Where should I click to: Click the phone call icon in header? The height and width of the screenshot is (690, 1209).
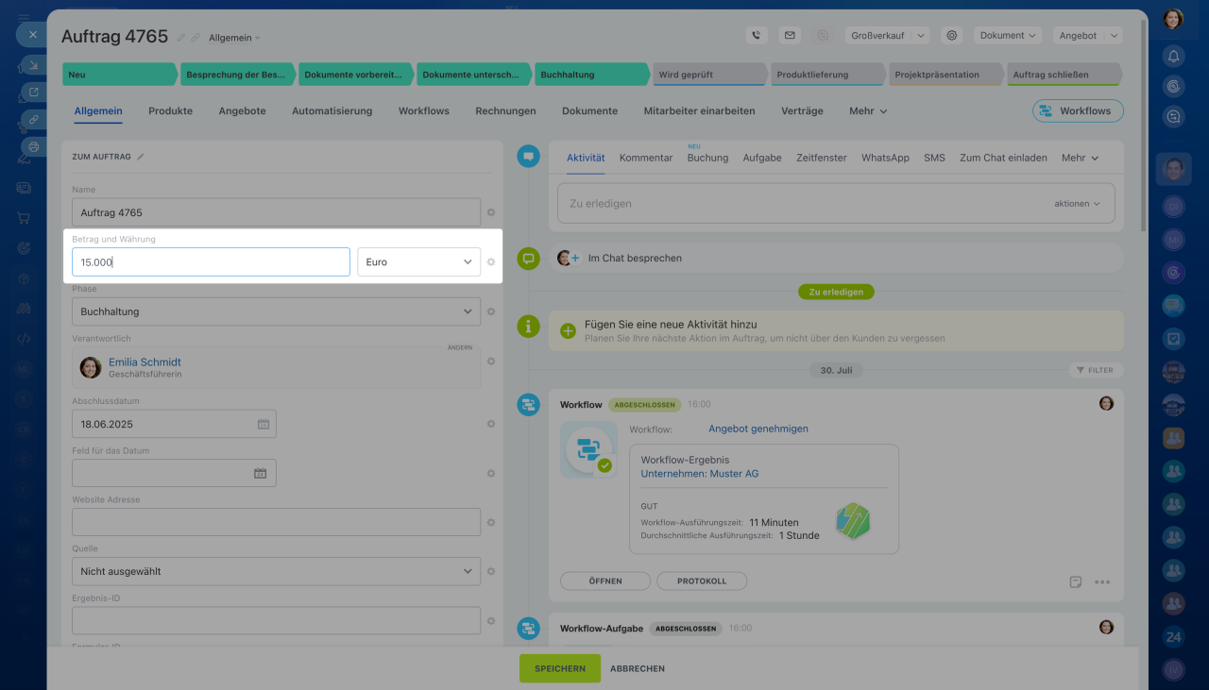tap(756, 35)
